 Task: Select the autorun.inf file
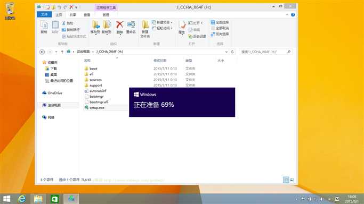click(98, 91)
